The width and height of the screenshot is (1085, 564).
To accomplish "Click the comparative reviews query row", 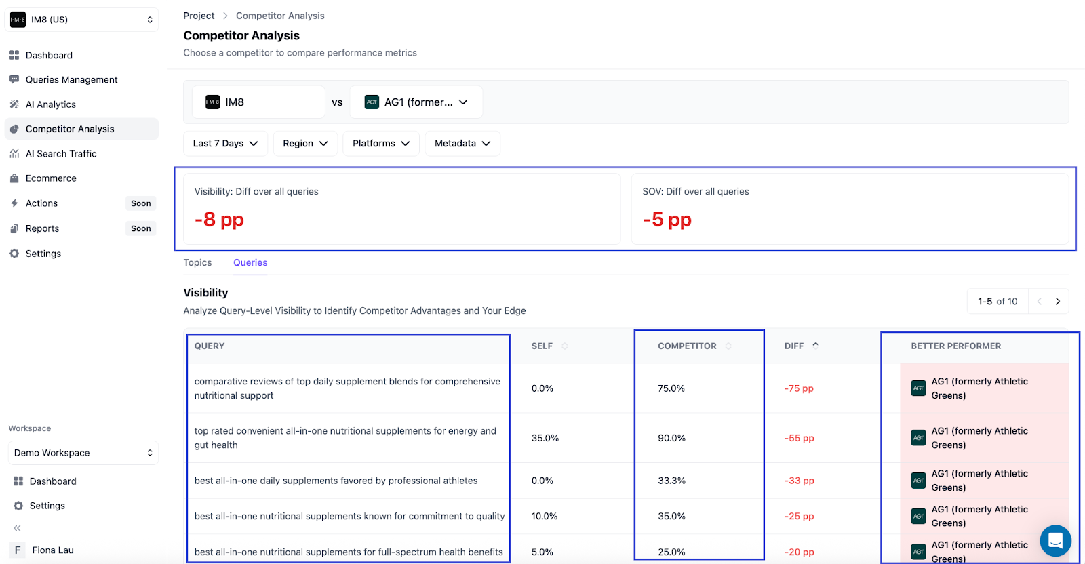I will pyautogui.click(x=347, y=388).
